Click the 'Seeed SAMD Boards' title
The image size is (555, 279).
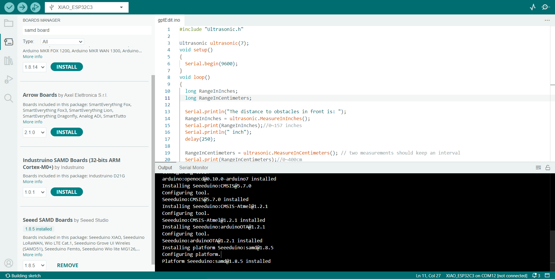tap(48, 220)
